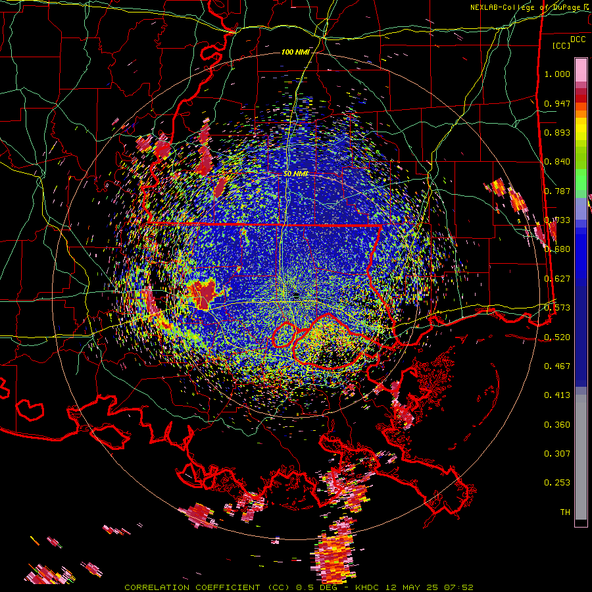592x592 pixels.
Task: Pick the orange segment of the color bar
Action: pos(581,110)
